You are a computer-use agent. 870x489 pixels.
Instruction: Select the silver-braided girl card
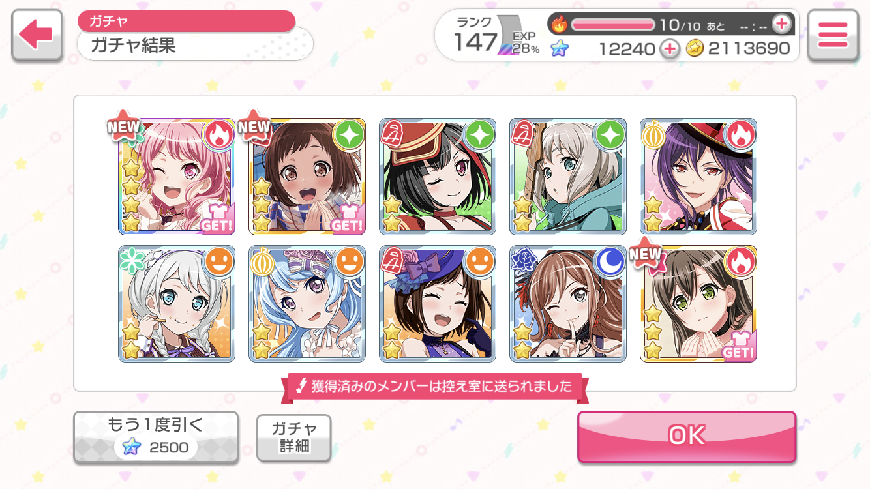pyautogui.click(x=177, y=304)
